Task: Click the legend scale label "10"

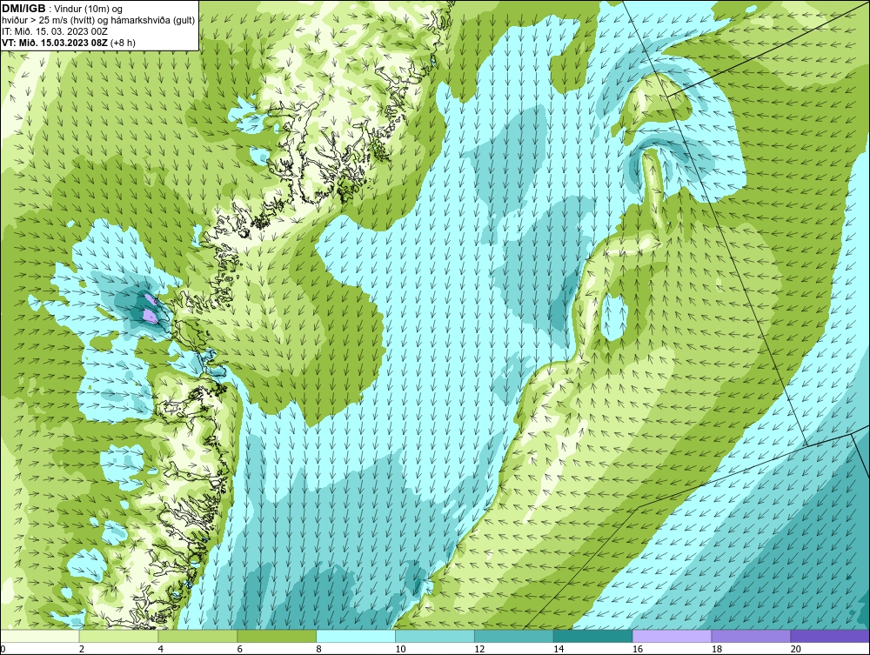Action: [400, 649]
